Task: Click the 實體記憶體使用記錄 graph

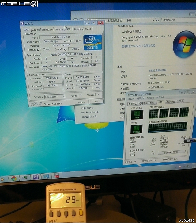Action: (168, 127)
